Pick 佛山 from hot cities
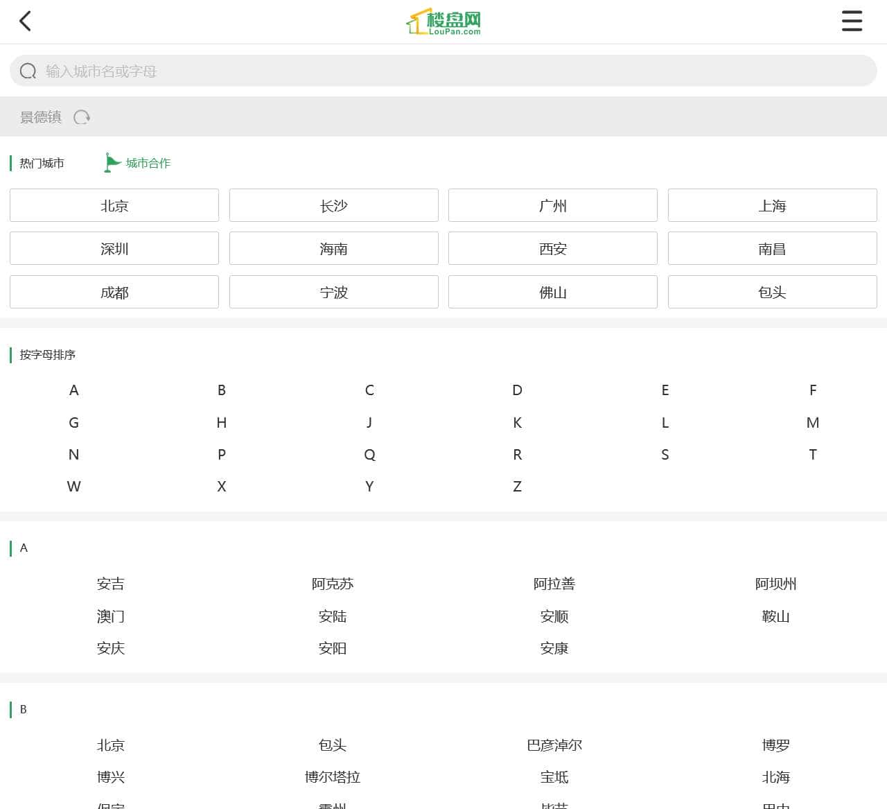Viewport: 887px width, 809px height. tap(553, 293)
